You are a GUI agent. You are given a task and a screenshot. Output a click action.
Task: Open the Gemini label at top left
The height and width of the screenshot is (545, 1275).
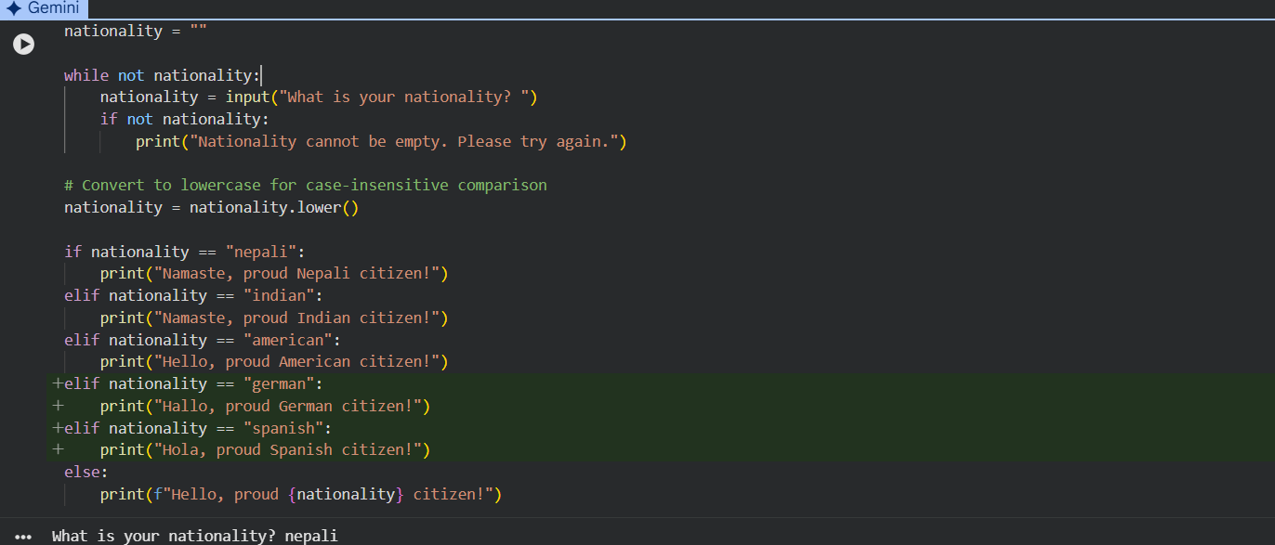pos(44,8)
